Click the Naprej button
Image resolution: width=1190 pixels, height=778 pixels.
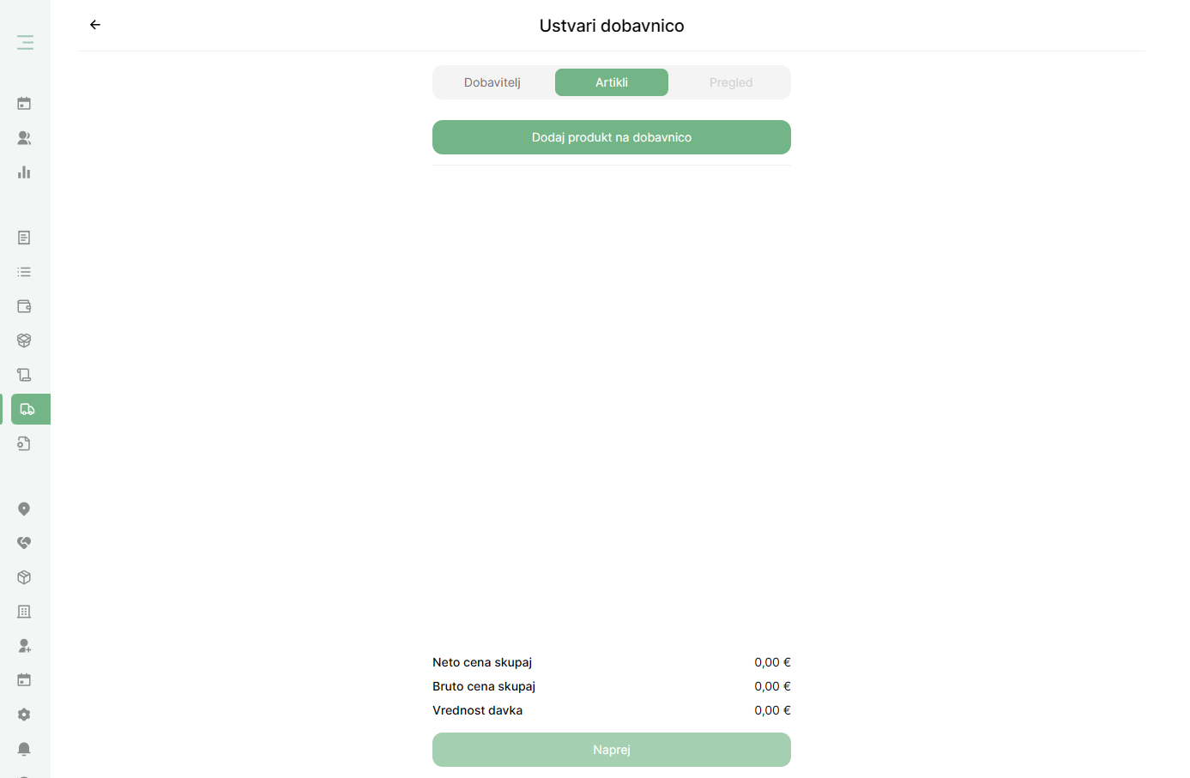point(612,750)
